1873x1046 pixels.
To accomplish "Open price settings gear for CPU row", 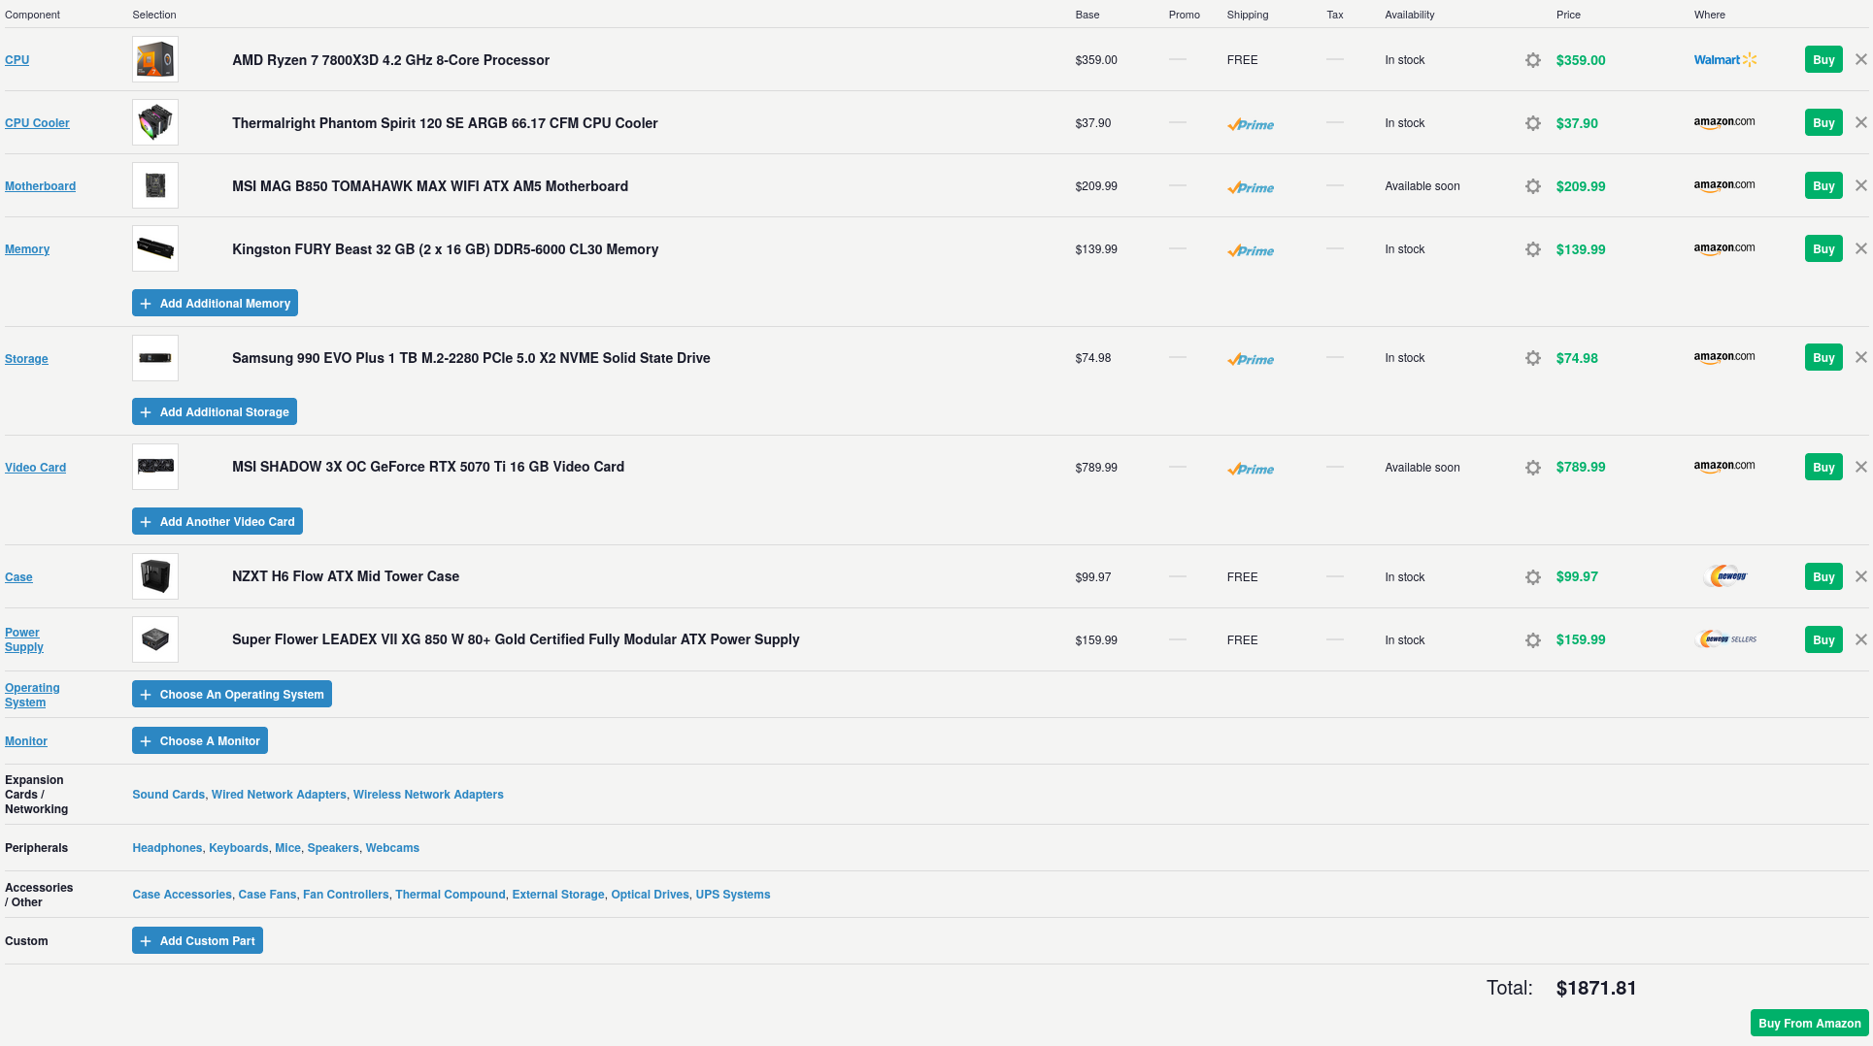I will point(1533,60).
